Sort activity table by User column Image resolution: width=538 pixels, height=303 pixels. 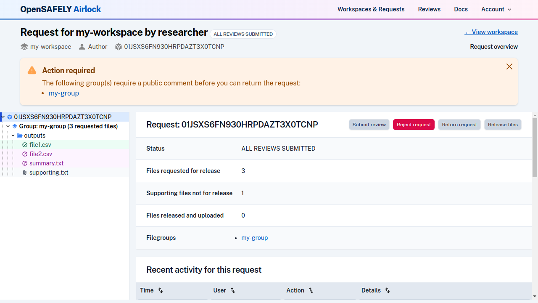point(233,290)
